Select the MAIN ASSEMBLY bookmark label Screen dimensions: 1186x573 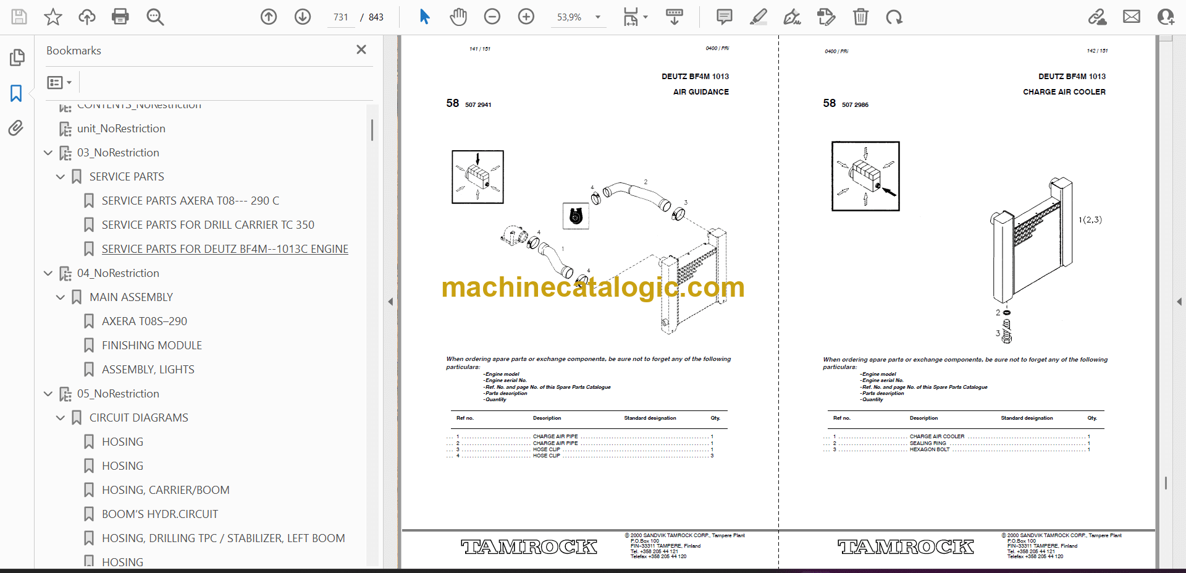[x=131, y=297]
